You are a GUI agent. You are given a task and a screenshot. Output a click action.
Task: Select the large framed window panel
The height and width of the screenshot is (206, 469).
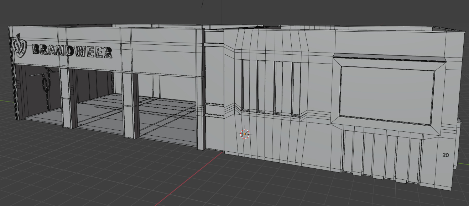point(387,96)
